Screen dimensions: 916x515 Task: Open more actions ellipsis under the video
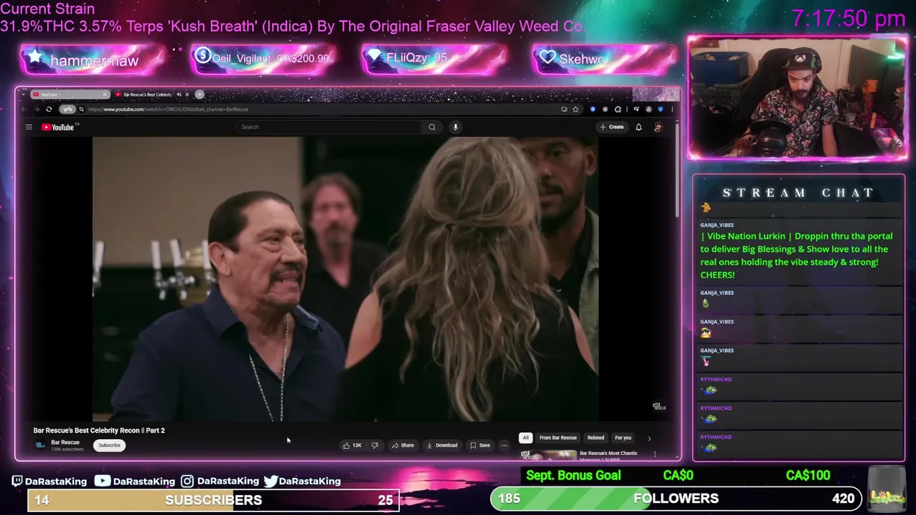click(504, 446)
